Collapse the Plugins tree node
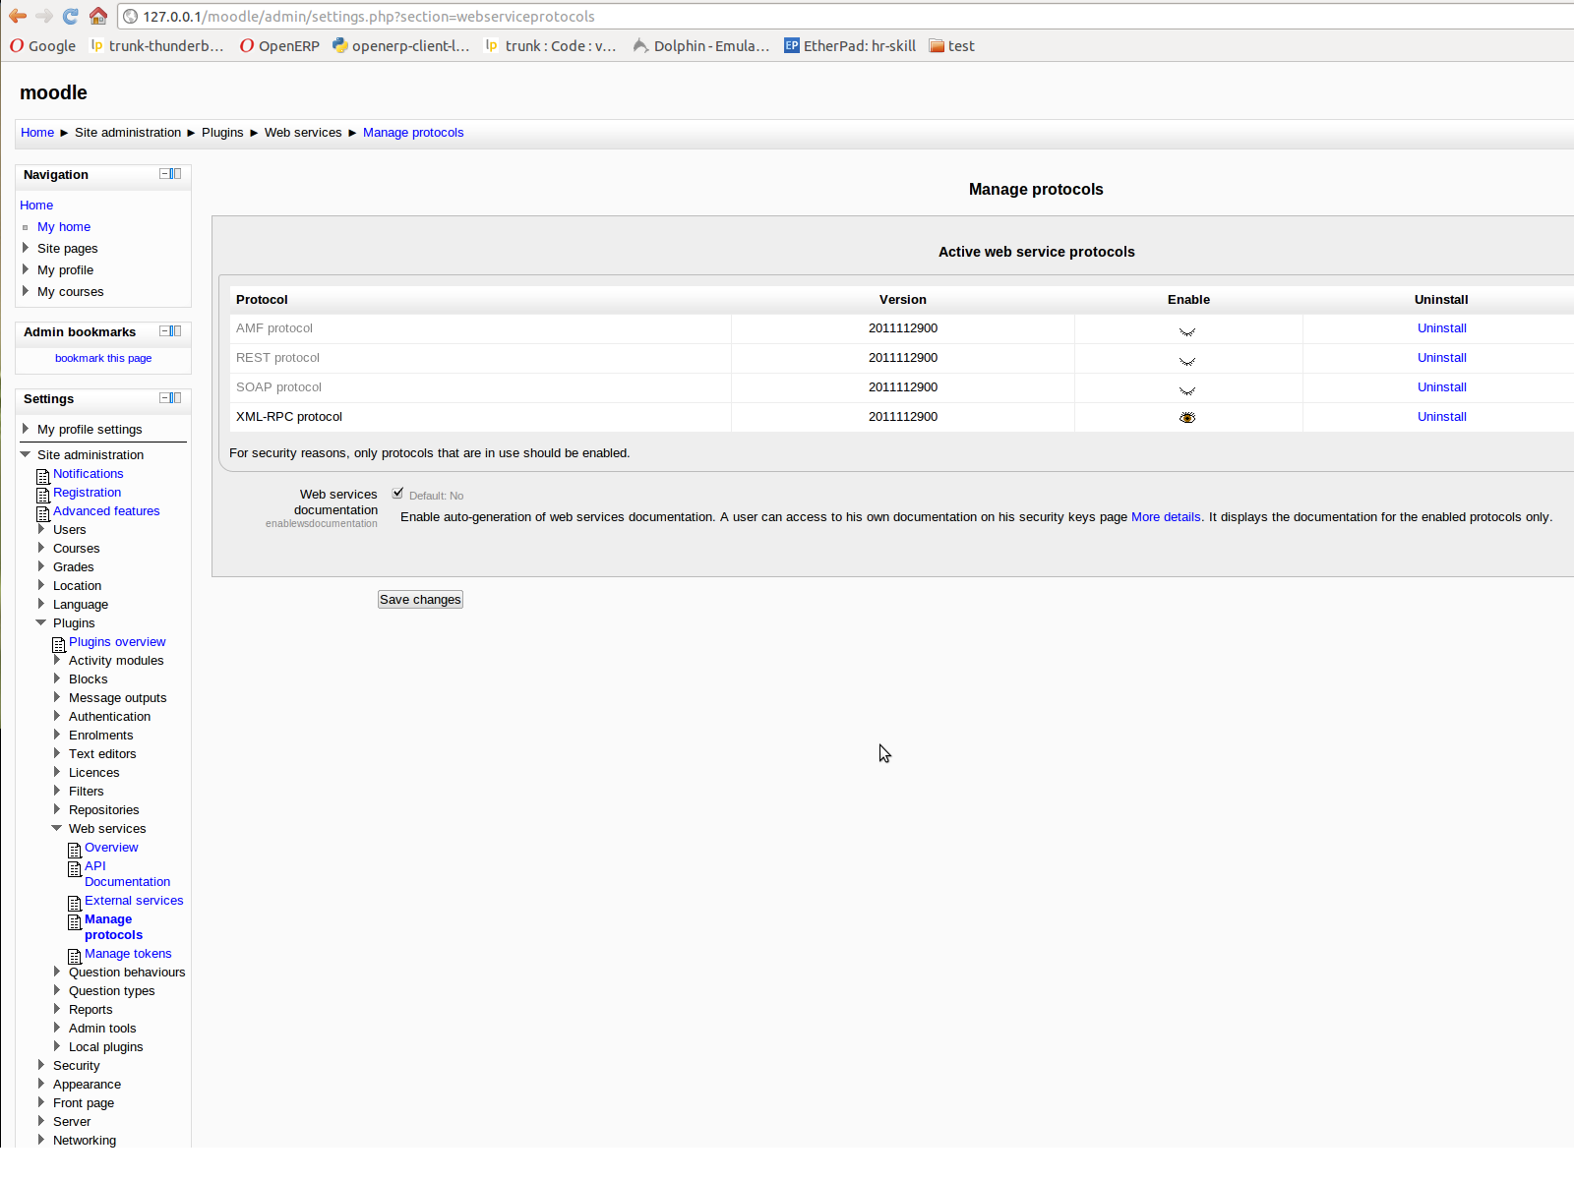Viewport: 1574px width, 1180px height. 41,622
